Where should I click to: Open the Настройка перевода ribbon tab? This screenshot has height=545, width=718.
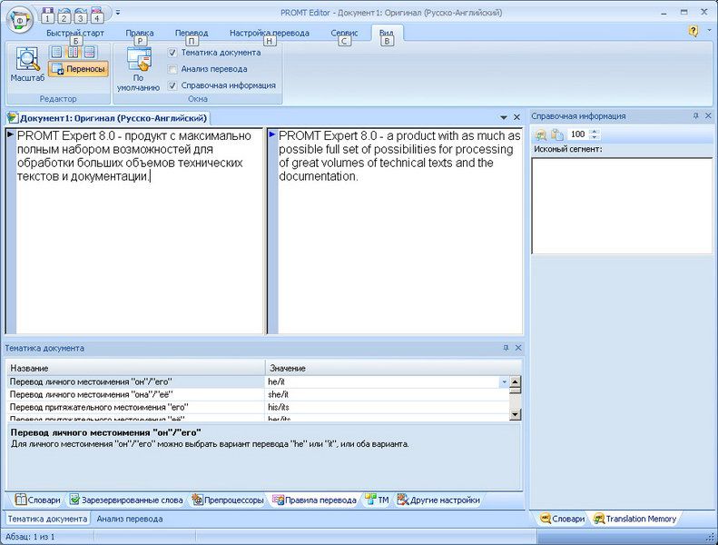pos(269,33)
